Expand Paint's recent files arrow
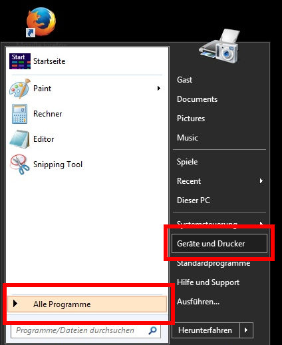Screen dimensions: 282x345 pyautogui.click(x=159, y=89)
